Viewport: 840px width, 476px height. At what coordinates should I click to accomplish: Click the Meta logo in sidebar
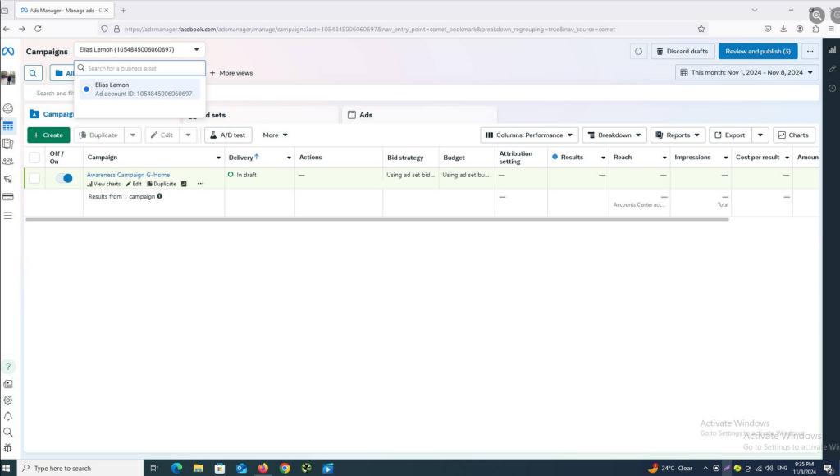tap(7, 51)
